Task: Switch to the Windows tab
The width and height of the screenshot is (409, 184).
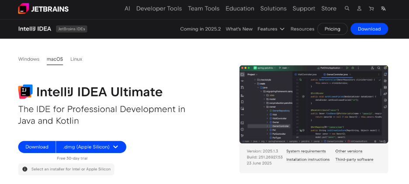Action: pos(29,59)
